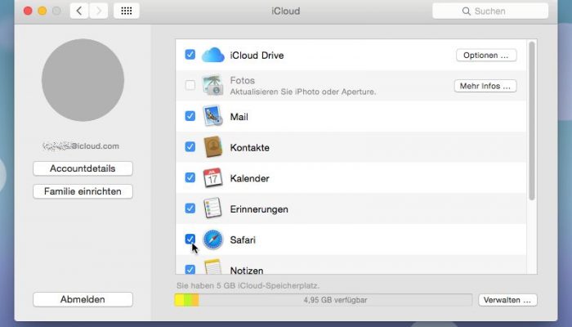Click the iCloud storage usage bar
This screenshot has width=572, height=327.
pyautogui.click(x=324, y=300)
